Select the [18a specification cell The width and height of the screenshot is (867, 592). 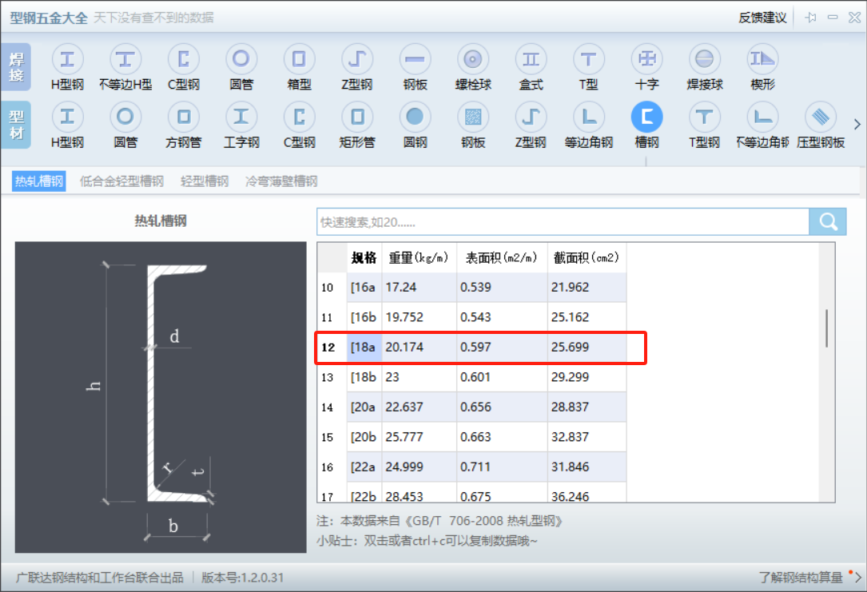(364, 347)
